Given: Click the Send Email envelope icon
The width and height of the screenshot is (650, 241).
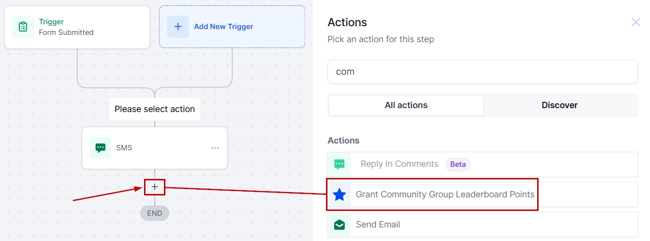Looking at the screenshot, I should tap(340, 225).
